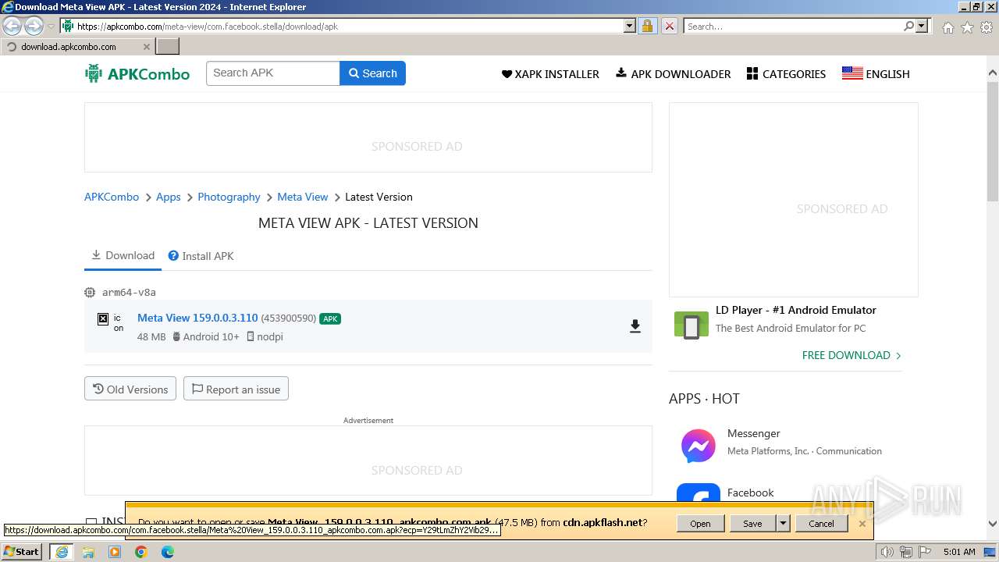999x562 pixels.
Task: Open the IE Home icon
Action: pyautogui.click(x=947, y=27)
